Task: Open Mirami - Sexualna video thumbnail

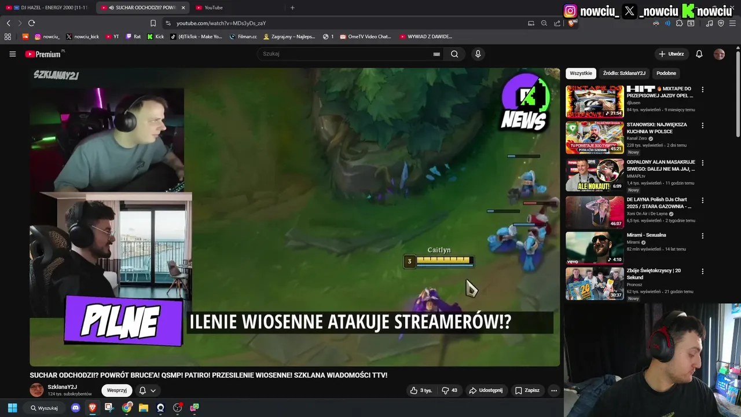Action: [x=595, y=248]
